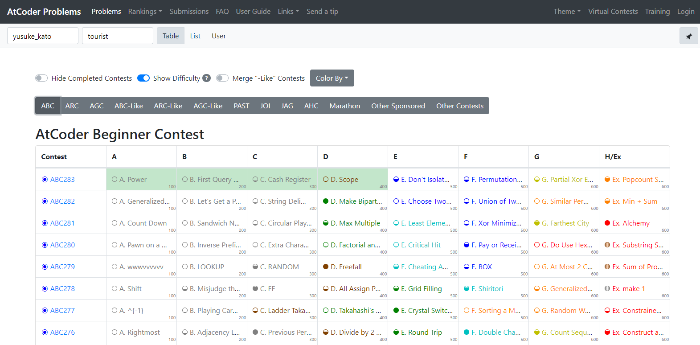
Task: Click the blue circle icon beside ABC278
Action: click(x=45, y=288)
